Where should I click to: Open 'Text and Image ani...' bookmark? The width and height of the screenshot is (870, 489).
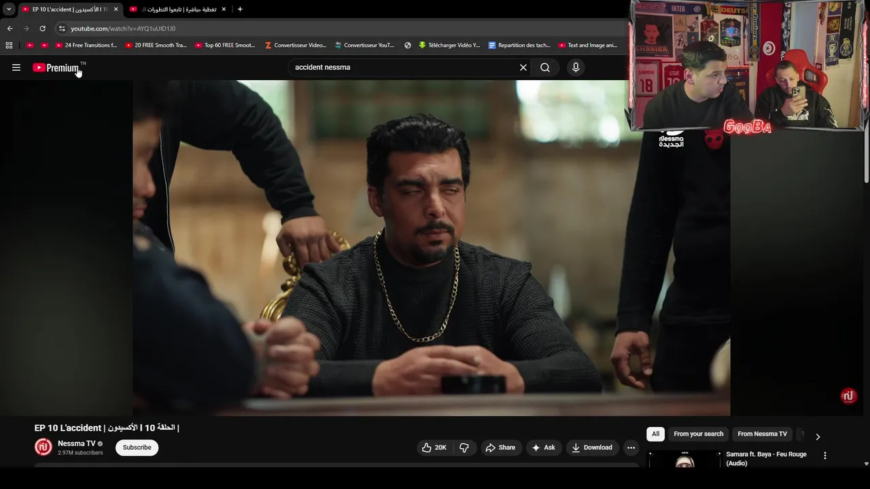coord(588,46)
